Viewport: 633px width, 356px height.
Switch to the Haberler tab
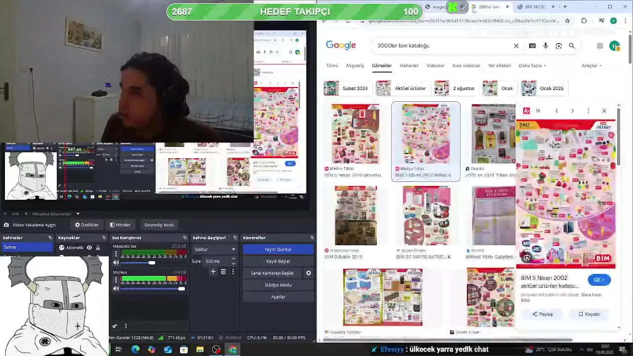tap(409, 66)
